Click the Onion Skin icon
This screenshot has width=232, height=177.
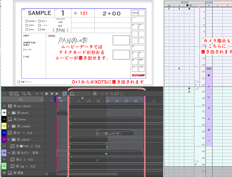[95, 94]
